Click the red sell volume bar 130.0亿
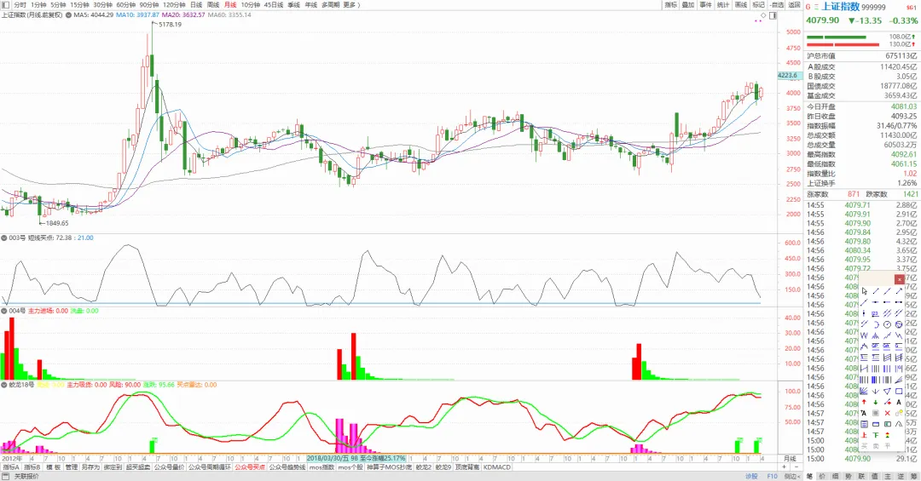 [843, 44]
